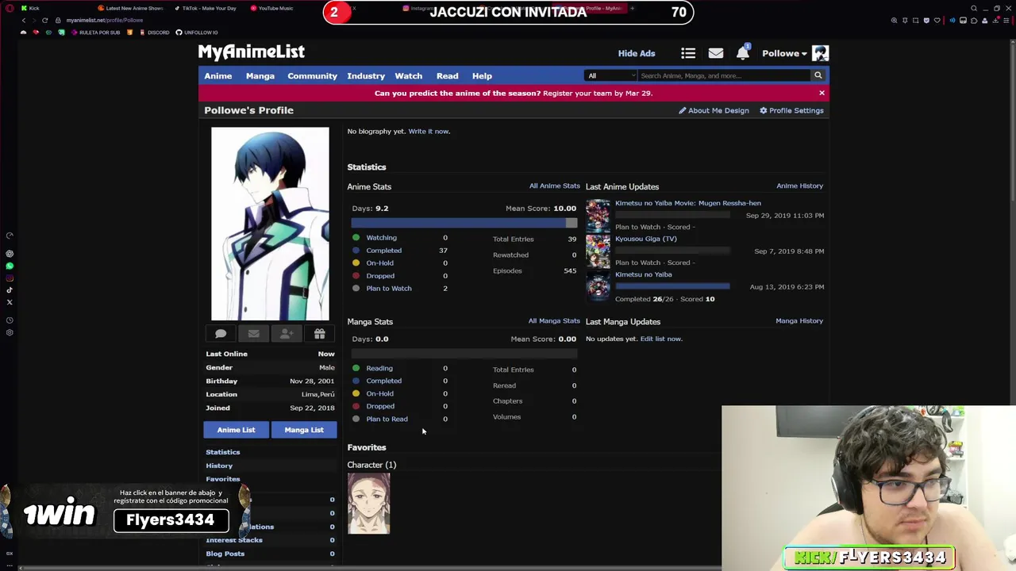Open the Manga menu

tap(260, 76)
